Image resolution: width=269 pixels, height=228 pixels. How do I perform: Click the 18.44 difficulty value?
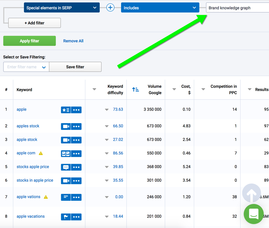click(x=118, y=216)
